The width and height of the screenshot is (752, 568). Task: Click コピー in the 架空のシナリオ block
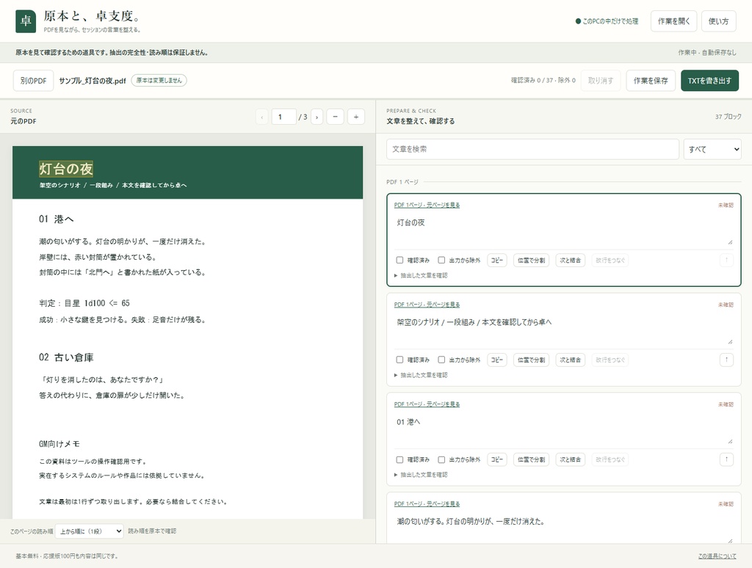coord(497,360)
